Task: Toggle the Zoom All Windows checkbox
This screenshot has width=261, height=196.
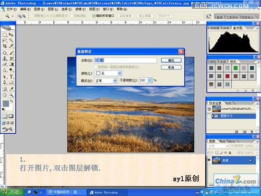Action: [x=94, y=16]
